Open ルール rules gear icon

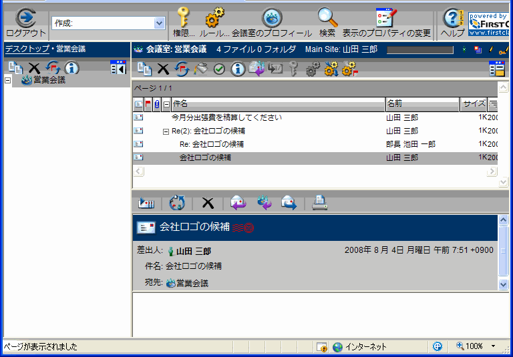[x=214, y=18]
